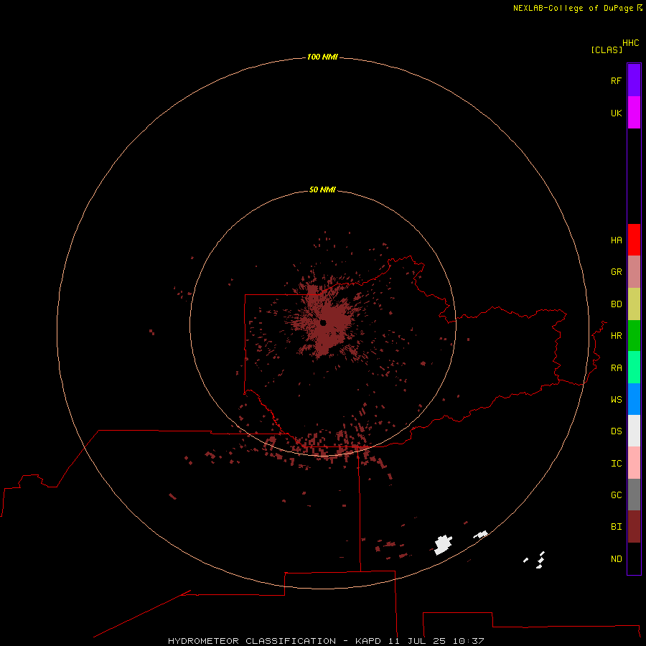
Task: Click the NEXLAB-College of DuPage credit text
Action: 573,8
